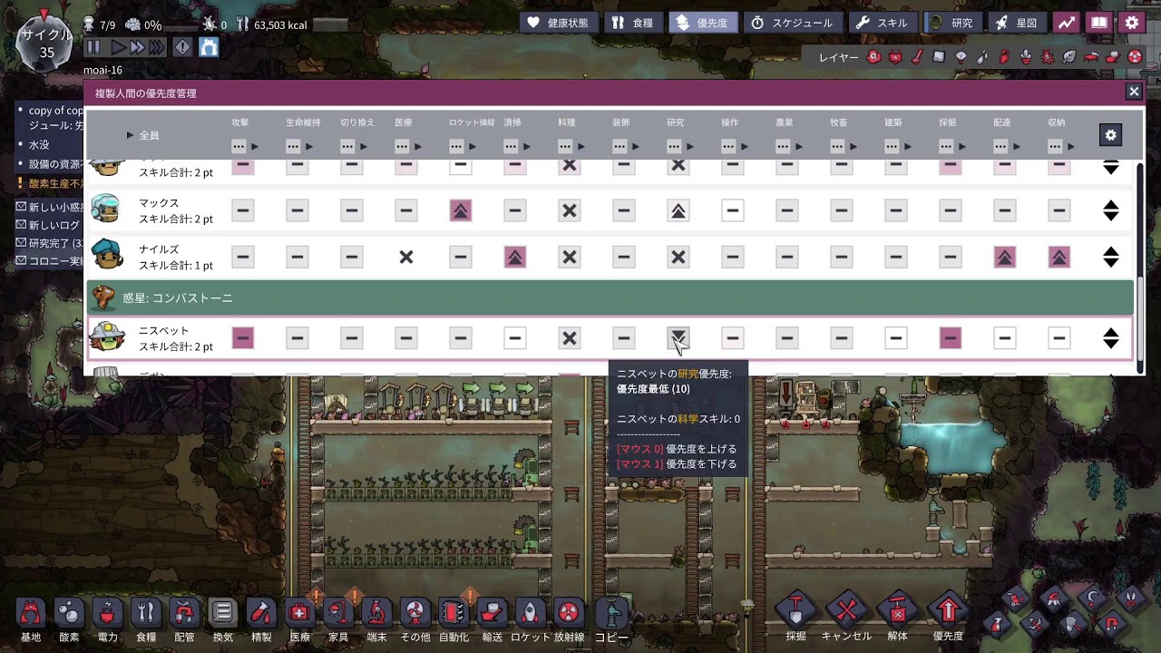Open the 健康状態 (Vitals) tab

[x=559, y=23]
